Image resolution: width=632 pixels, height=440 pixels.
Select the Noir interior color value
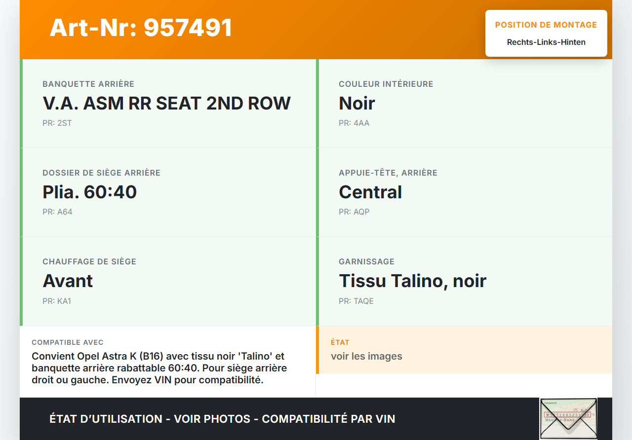tap(356, 103)
